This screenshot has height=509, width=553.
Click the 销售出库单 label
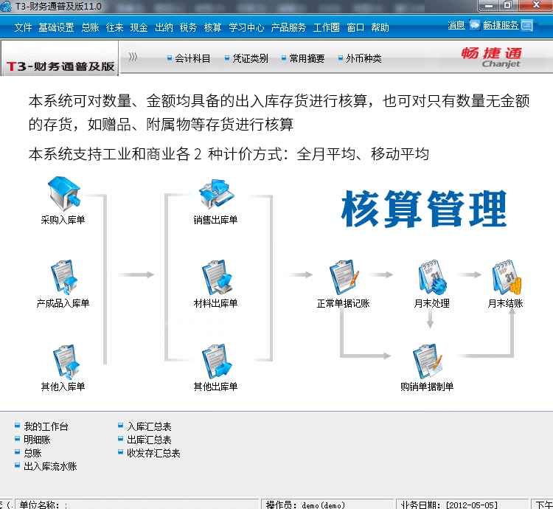[x=215, y=220]
